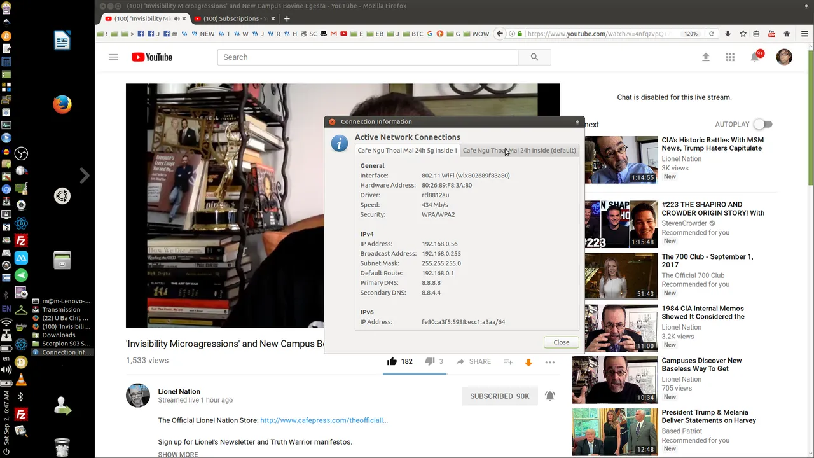Select Downloads in the window list
Image resolution: width=814 pixels, height=458 pixels.
click(59, 335)
